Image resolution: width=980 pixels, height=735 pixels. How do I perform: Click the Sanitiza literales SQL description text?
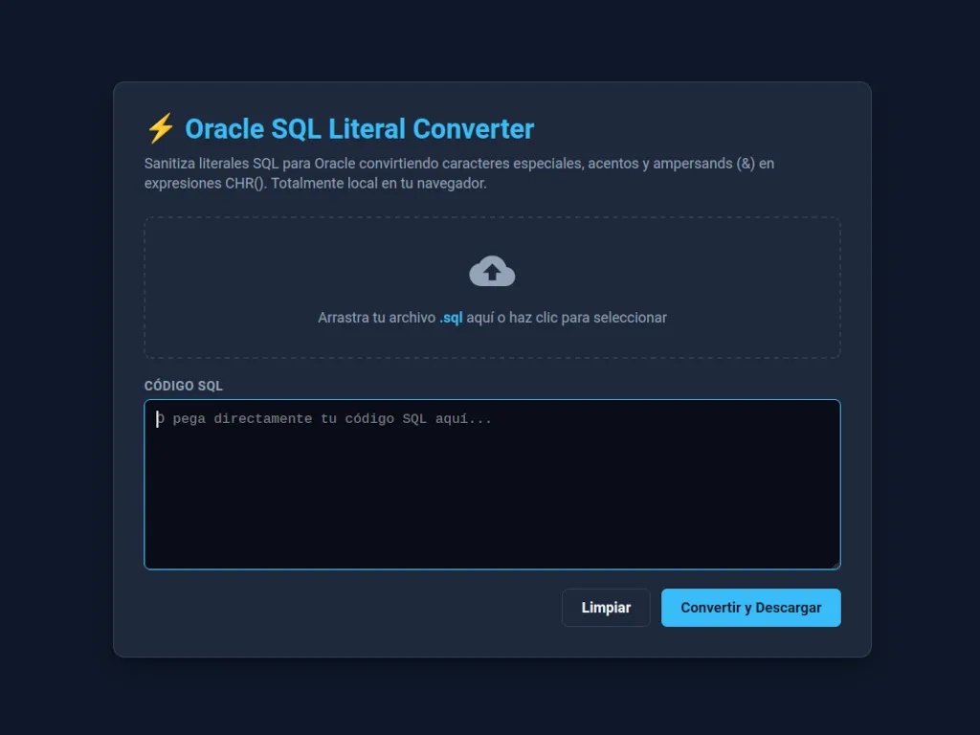(459, 173)
